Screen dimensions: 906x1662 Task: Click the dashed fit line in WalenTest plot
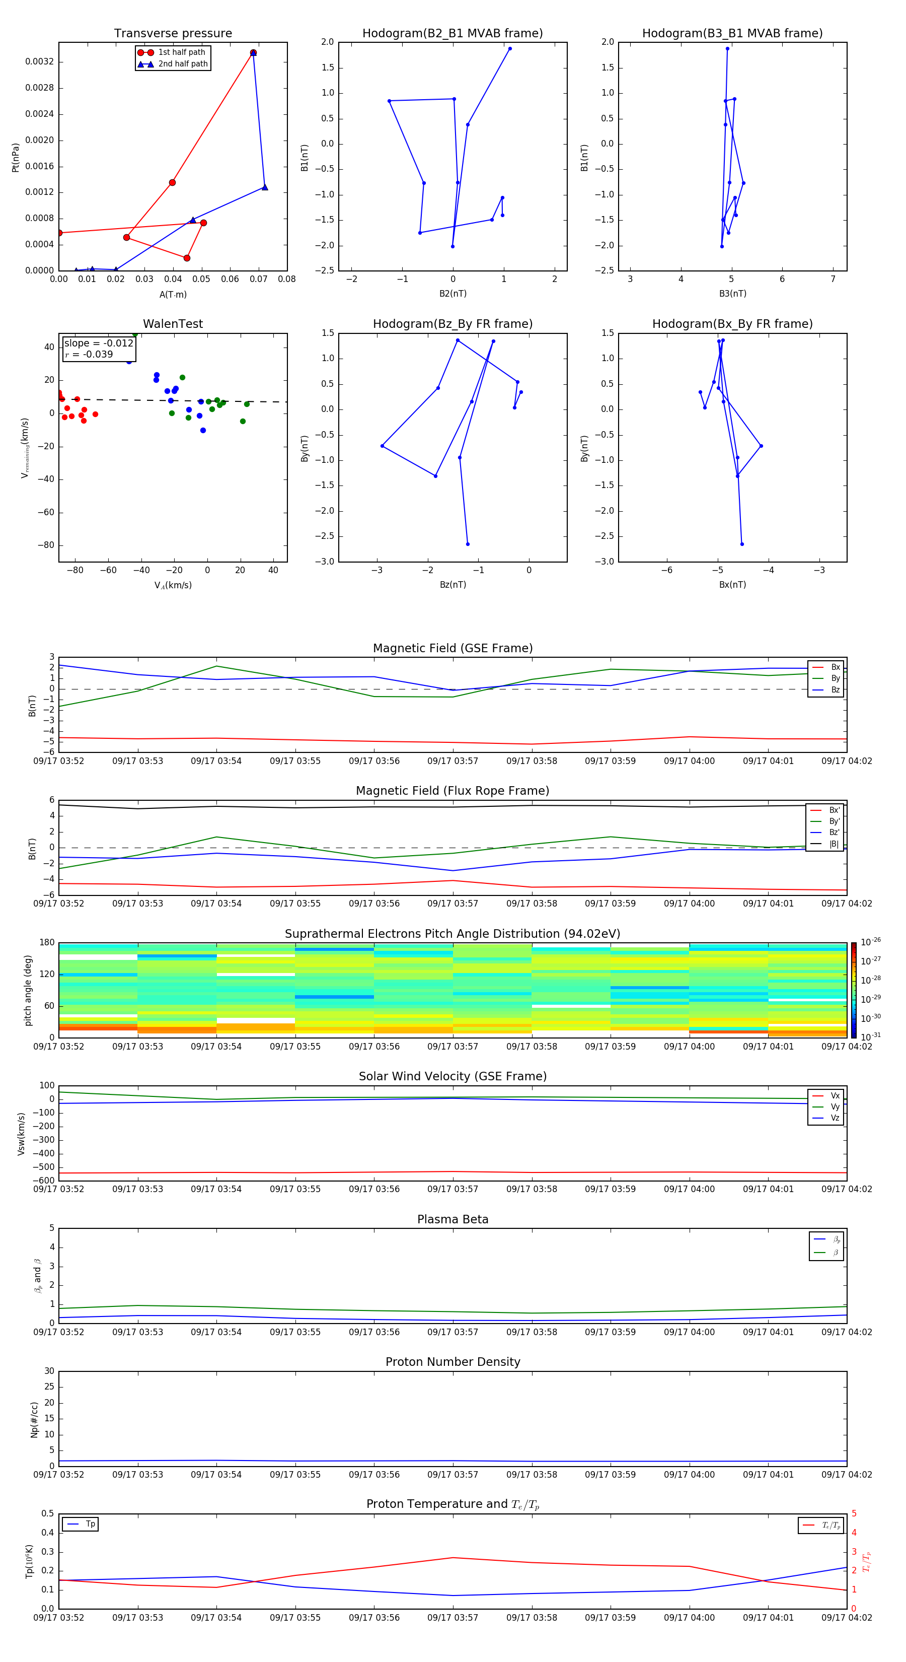tap(173, 401)
